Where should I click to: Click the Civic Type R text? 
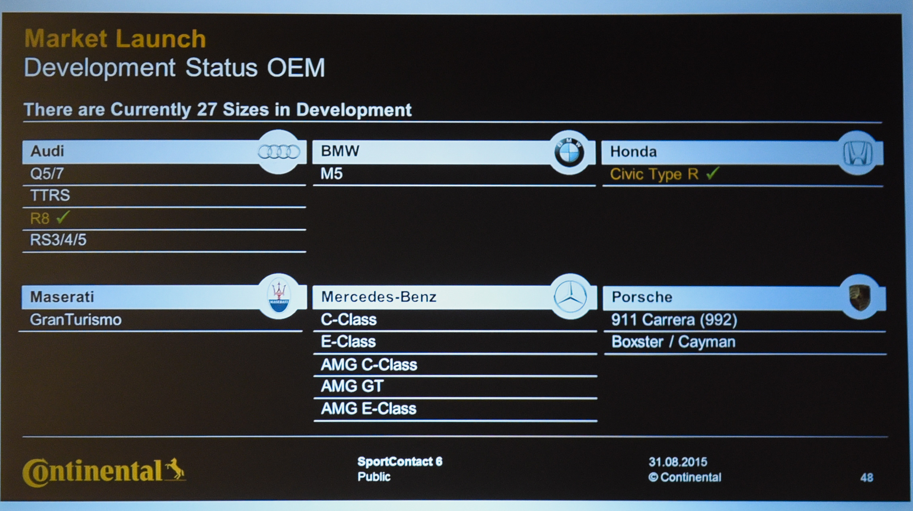click(654, 174)
